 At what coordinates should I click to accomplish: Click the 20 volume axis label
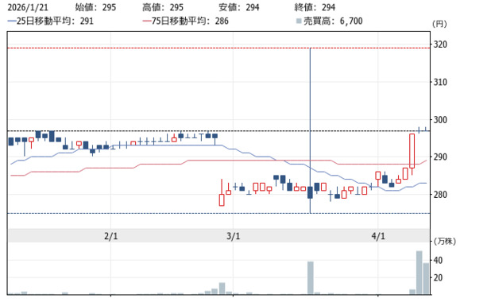point(438,277)
